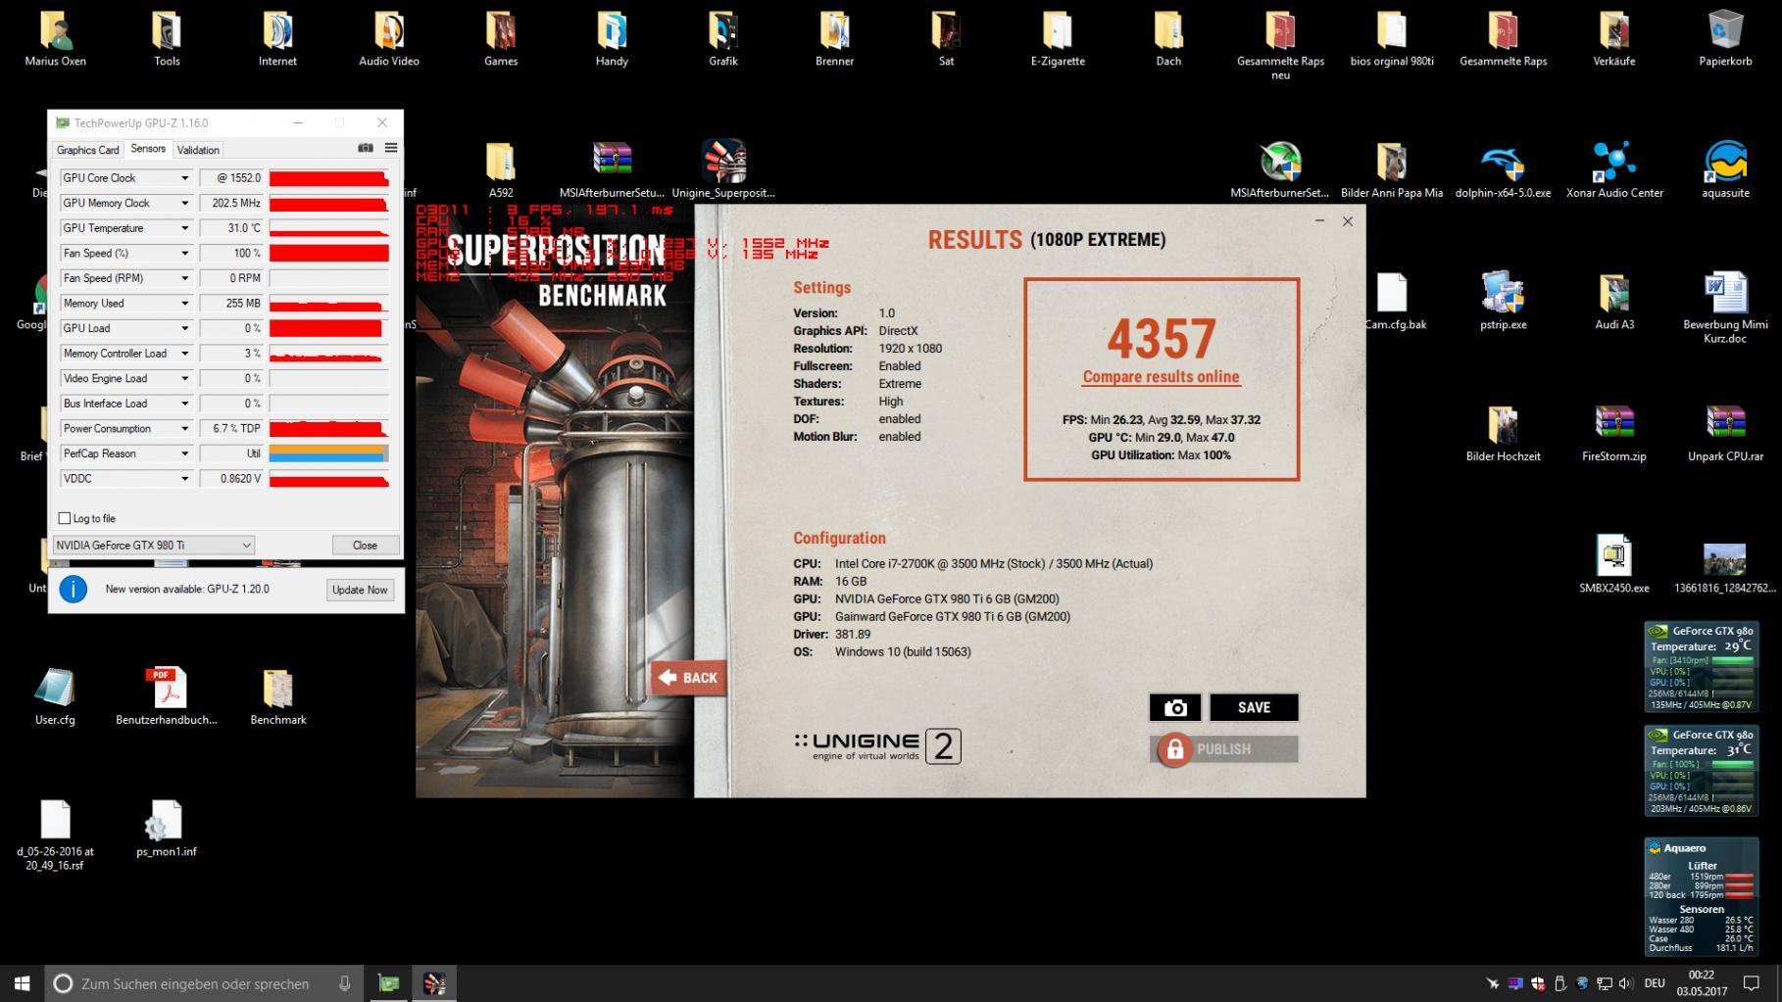Expand the Fan Speed (%) sensor dropdown
The height and width of the screenshot is (1002, 1782).
coord(184,254)
